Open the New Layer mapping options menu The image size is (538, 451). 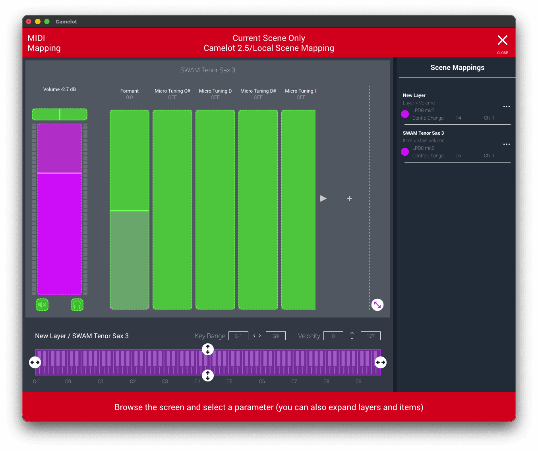[x=506, y=106]
